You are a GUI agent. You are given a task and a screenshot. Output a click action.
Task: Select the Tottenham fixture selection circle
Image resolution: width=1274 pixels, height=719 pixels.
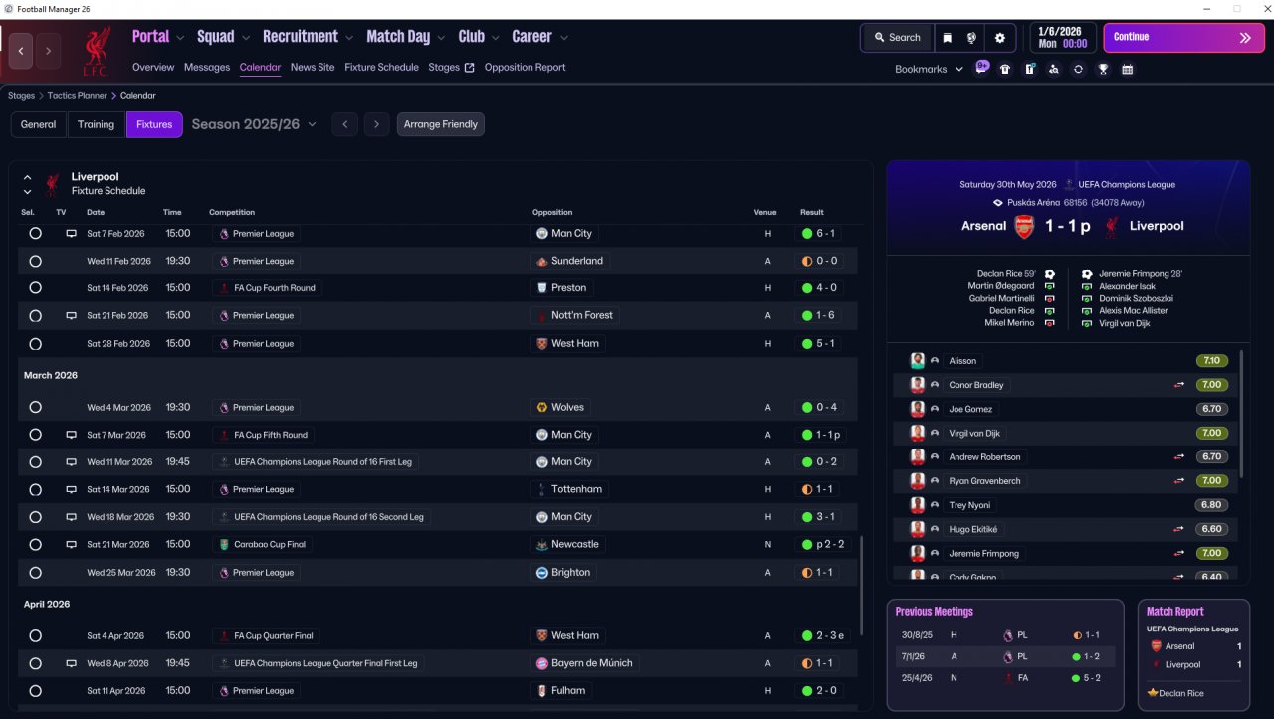[36, 490]
